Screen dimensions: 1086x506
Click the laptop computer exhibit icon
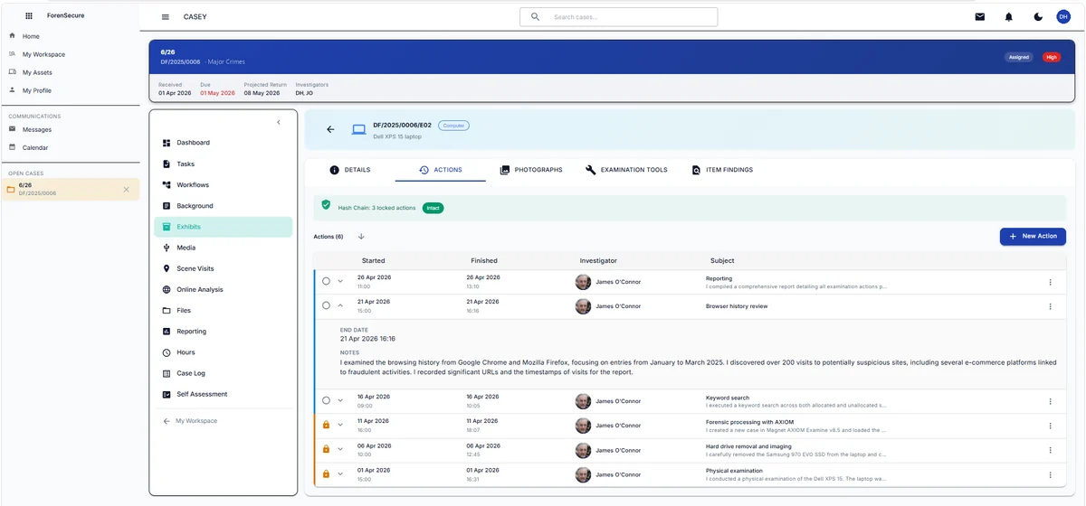click(358, 129)
